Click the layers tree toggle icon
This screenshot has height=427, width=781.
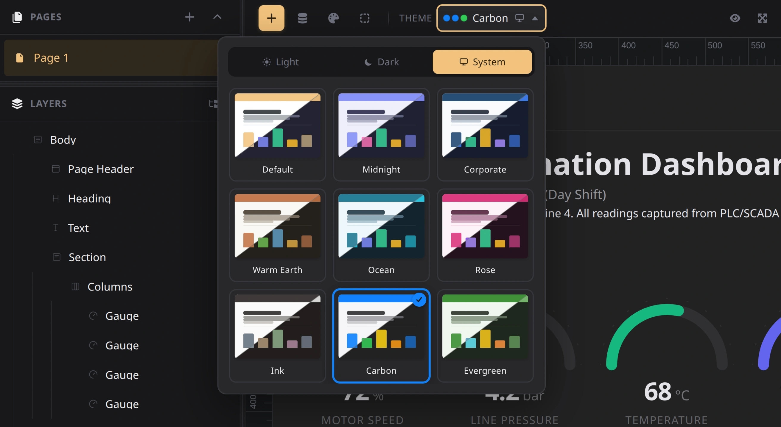coord(214,103)
